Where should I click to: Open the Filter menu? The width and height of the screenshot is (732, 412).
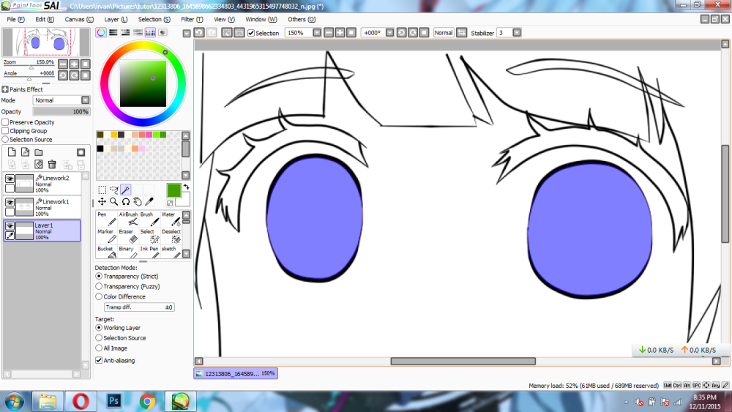tap(192, 19)
